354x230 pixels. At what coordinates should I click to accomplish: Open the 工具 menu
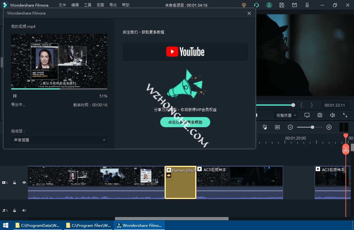[x=88, y=5]
